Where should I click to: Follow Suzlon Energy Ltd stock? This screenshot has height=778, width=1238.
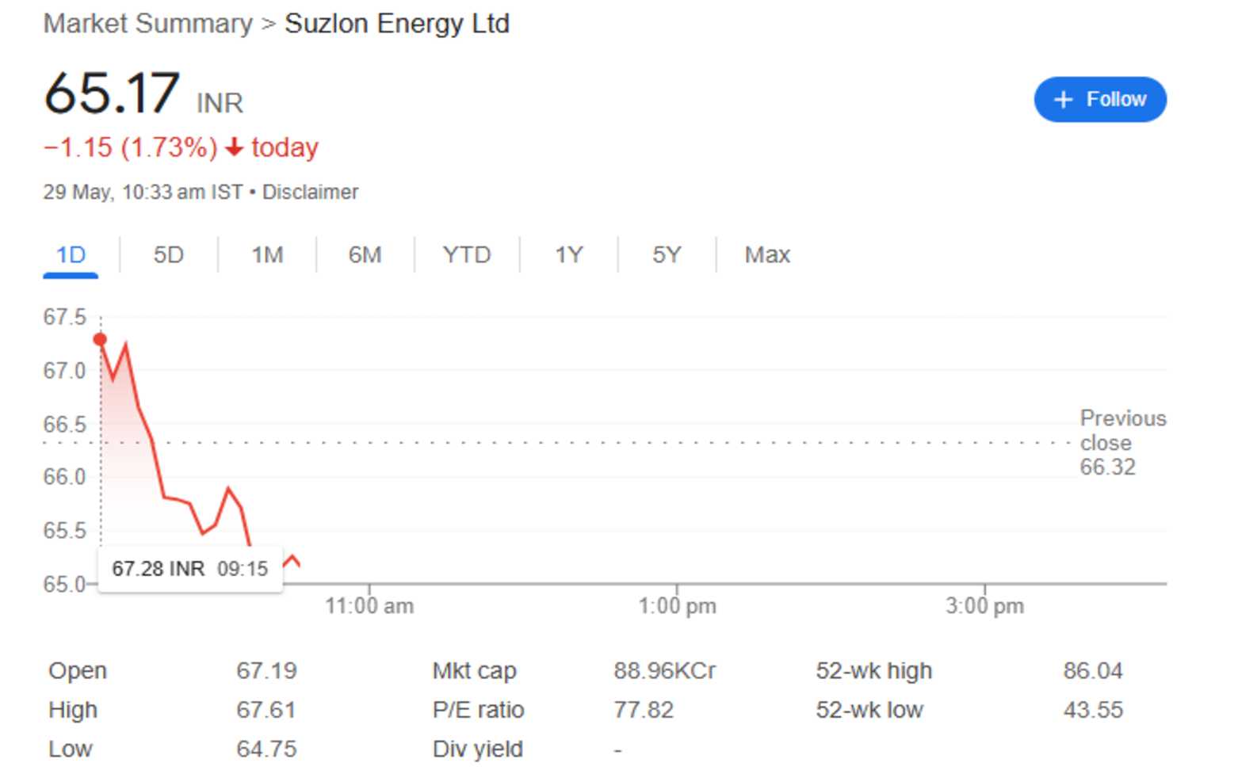[1100, 99]
